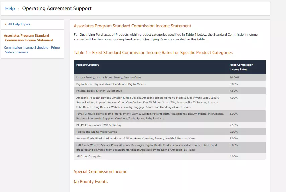Click the 2.50% rate cell
The image size is (286, 192).
234,125
